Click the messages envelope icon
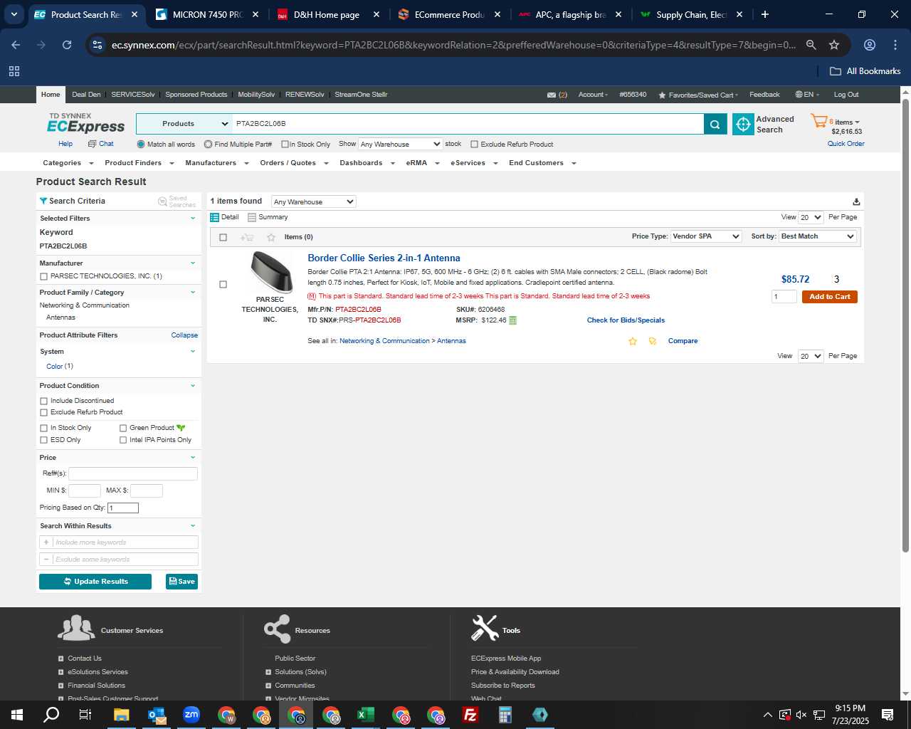 (x=551, y=95)
